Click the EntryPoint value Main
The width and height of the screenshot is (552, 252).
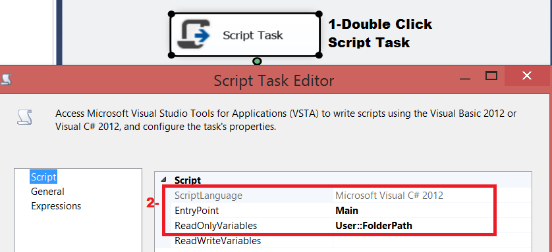pos(346,210)
